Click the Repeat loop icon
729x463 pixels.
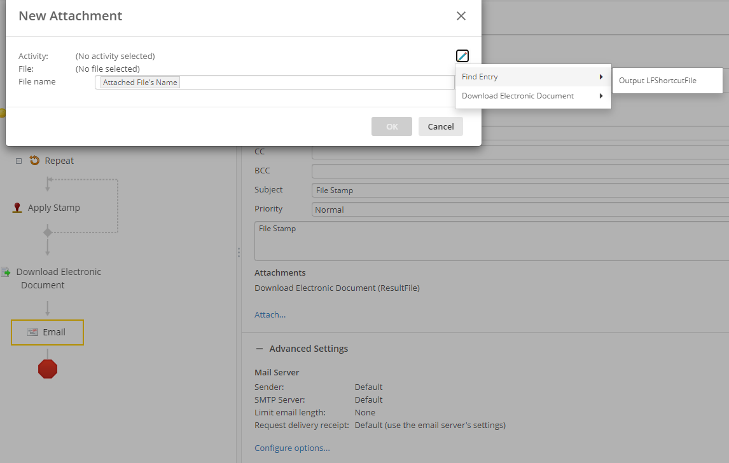(x=34, y=161)
